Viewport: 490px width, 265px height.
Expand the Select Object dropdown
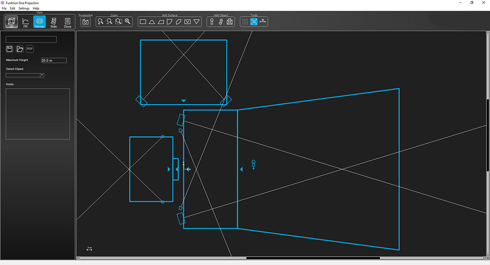coord(42,75)
